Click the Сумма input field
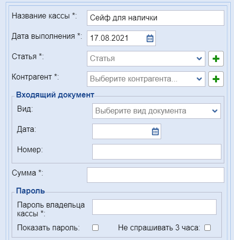234x240 pixels. pyautogui.click(x=155, y=175)
